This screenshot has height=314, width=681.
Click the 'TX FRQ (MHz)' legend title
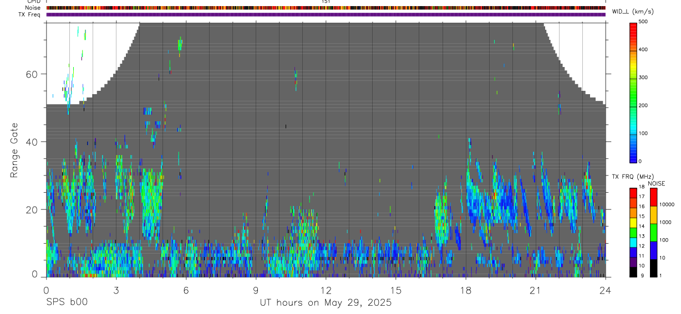click(633, 177)
